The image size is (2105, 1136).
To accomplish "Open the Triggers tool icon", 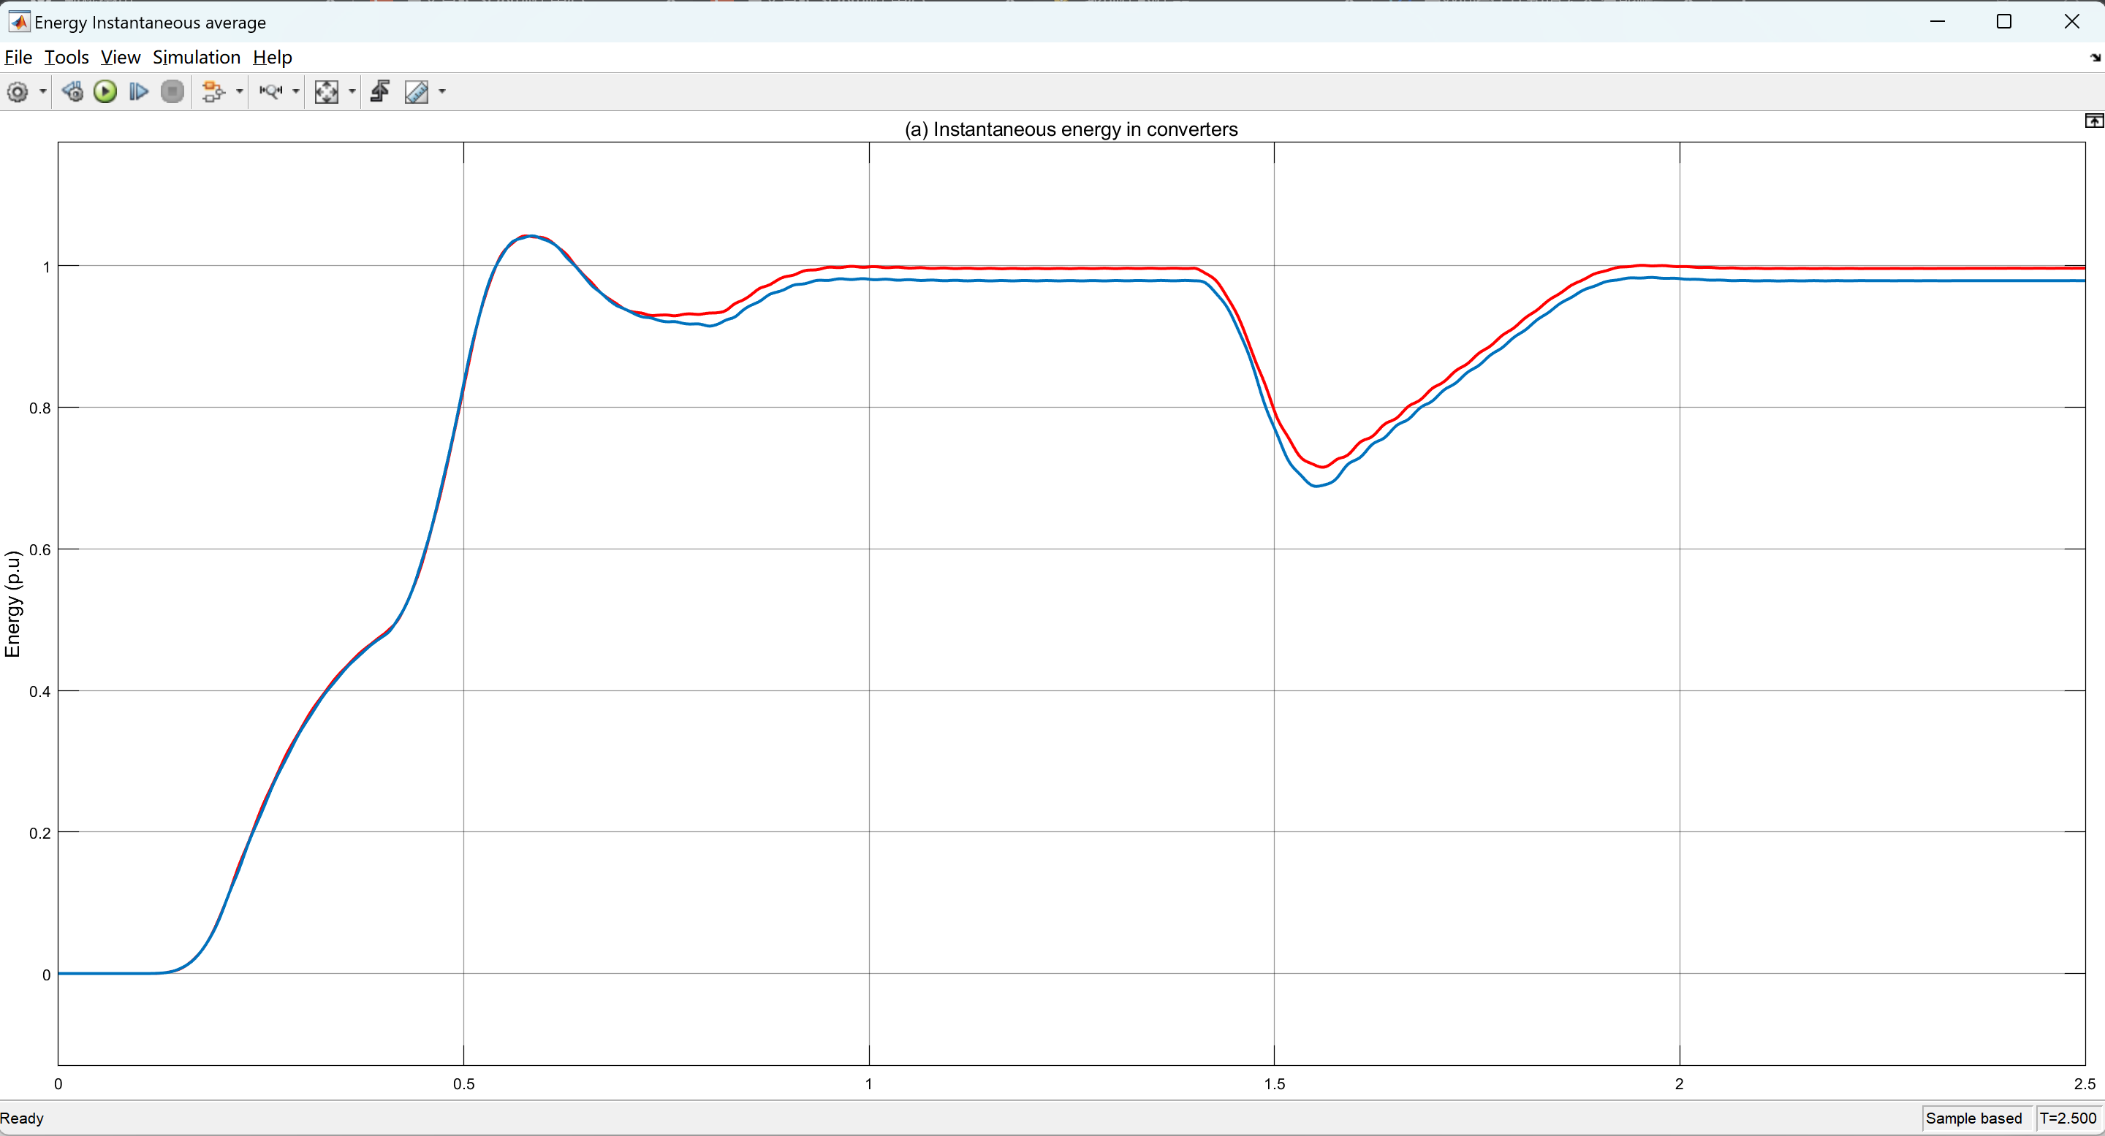I will click(380, 91).
